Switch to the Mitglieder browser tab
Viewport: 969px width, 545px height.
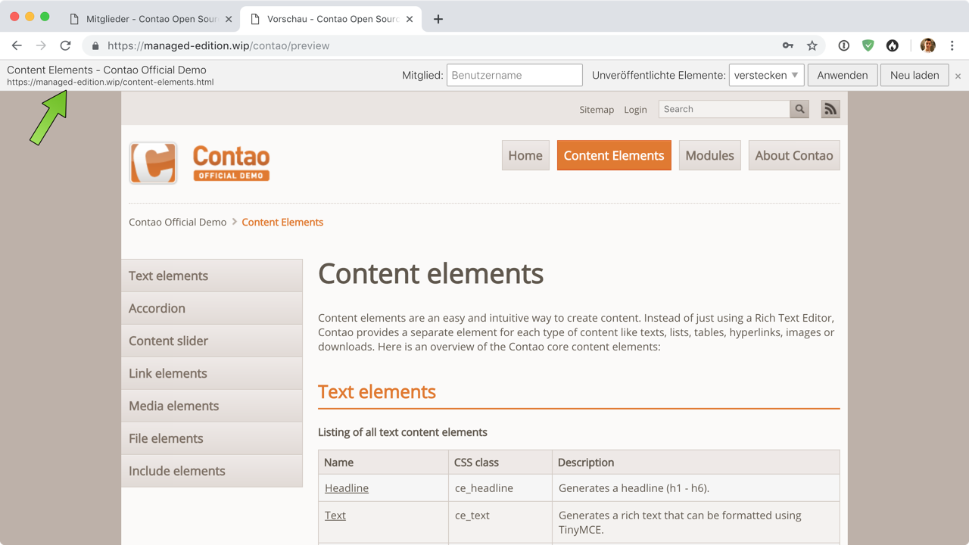[x=151, y=19]
